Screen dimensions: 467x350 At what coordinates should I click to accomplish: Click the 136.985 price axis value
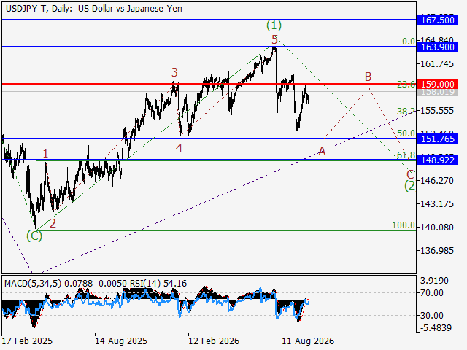pyautogui.click(x=437, y=251)
